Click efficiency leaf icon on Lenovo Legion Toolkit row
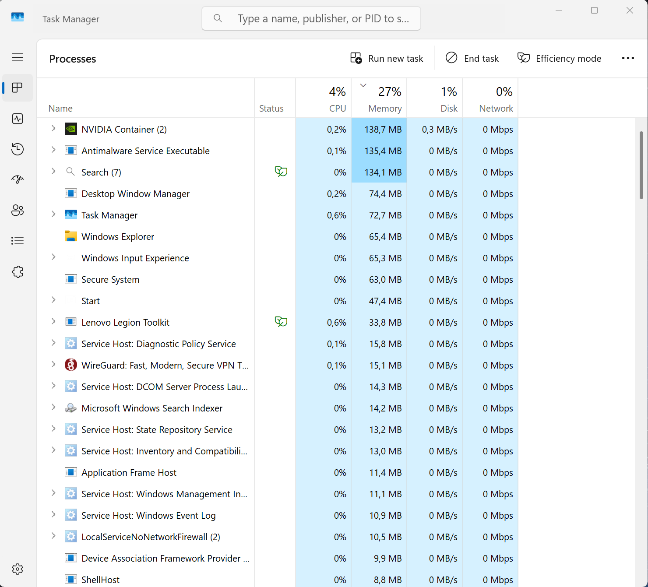 click(x=281, y=322)
